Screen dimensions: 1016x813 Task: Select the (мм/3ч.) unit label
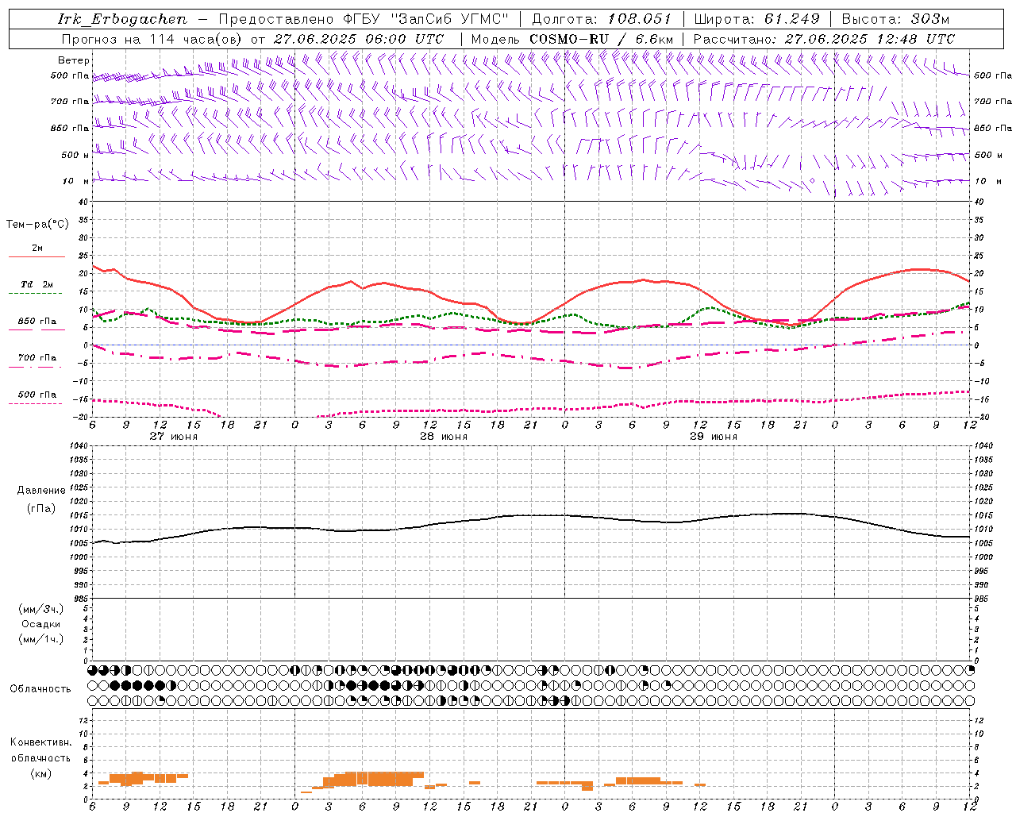40,609
